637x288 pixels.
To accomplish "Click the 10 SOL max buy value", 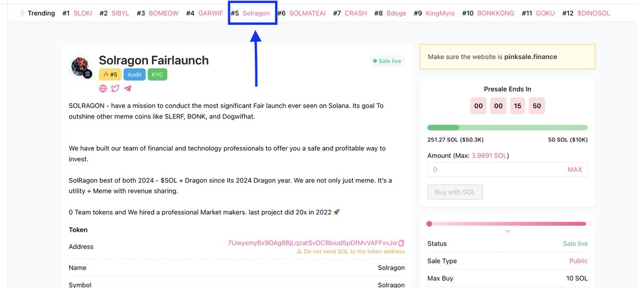I will (577, 278).
